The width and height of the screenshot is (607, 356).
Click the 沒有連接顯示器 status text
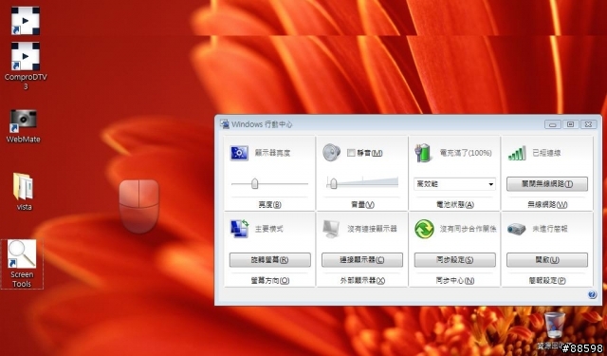[372, 229]
